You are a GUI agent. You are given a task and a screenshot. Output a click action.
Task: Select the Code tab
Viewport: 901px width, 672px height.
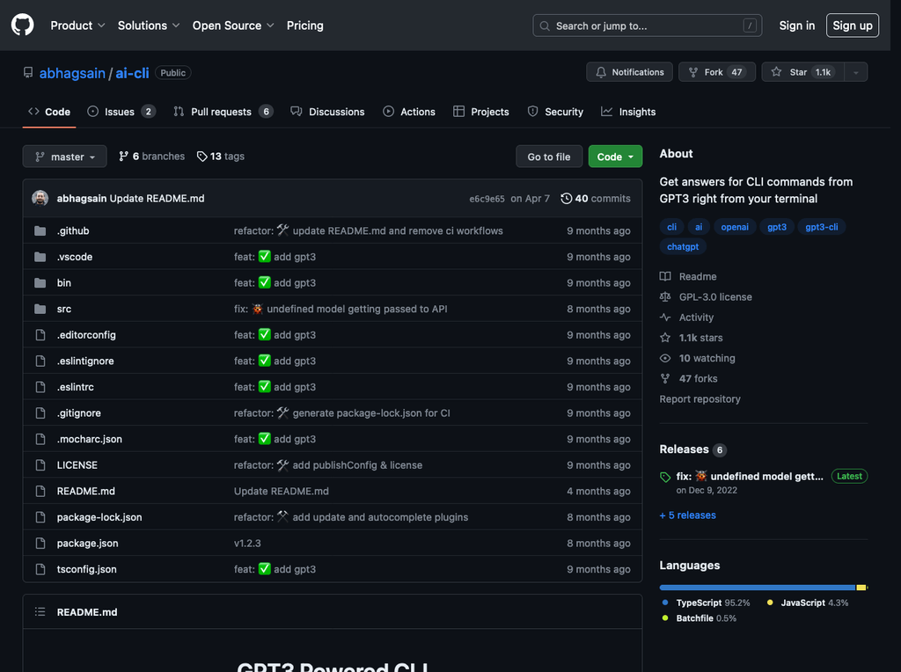(x=49, y=112)
